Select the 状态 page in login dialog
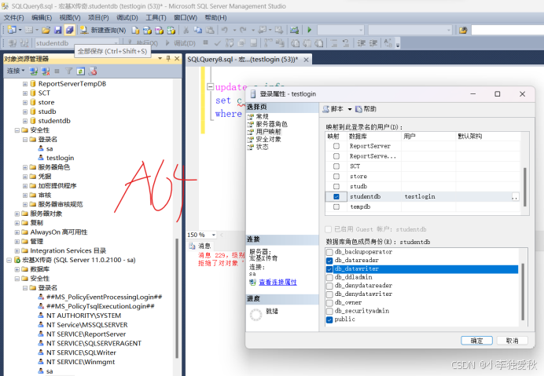 click(262, 147)
